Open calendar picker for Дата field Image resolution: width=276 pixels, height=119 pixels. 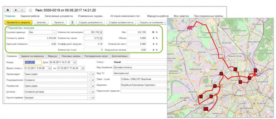[x=75, y=62]
